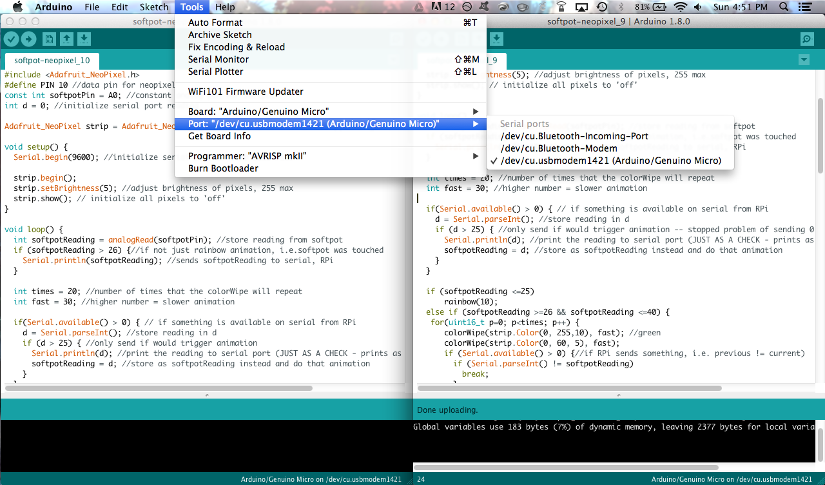This screenshot has width=825, height=485.
Task: Open the Arduino application menu
Action: tap(53, 7)
